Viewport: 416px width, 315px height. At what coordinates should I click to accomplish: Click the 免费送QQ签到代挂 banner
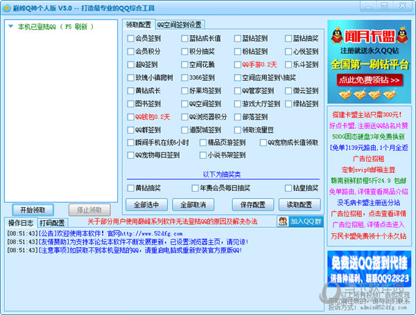pyautogui.click(x=370, y=269)
